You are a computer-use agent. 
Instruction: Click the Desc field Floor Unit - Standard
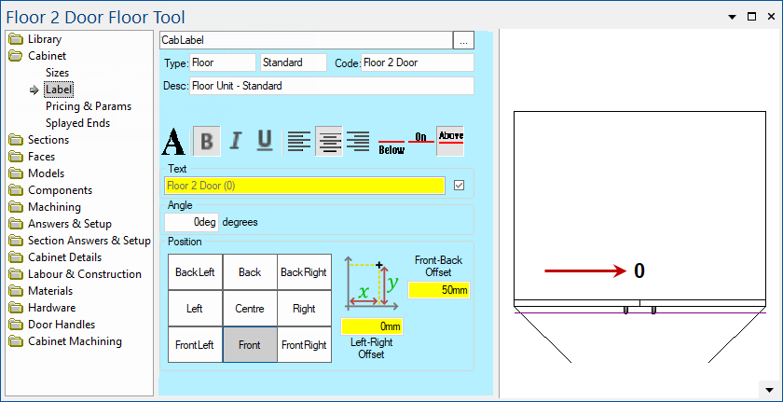coord(332,86)
